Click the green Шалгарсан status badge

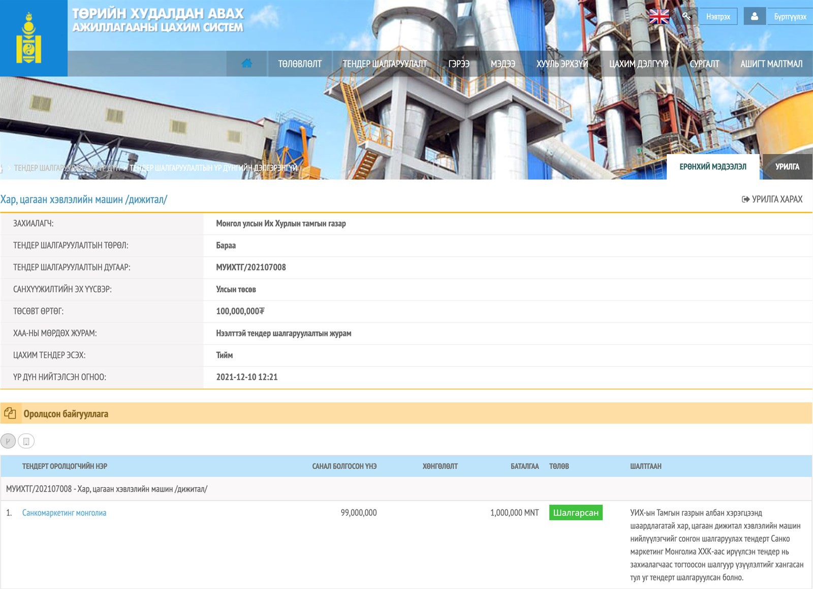click(x=576, y=513)
